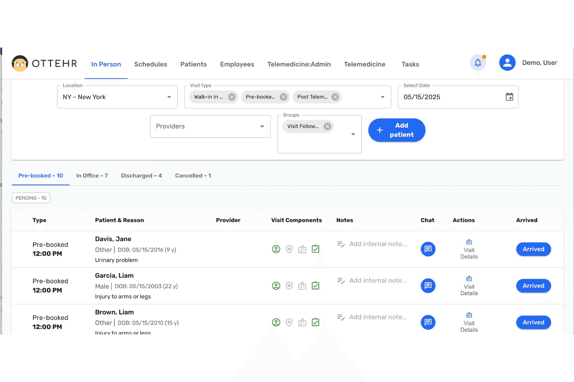Open the Select Date calendar icon
Viewport: 574px width, 382px height.
tap(509, 97)
